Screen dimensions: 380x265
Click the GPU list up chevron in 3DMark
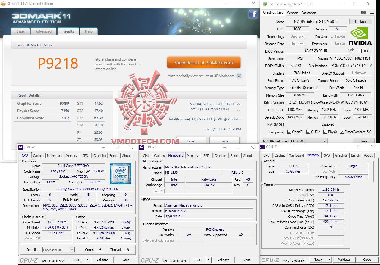tap(239, 104)
